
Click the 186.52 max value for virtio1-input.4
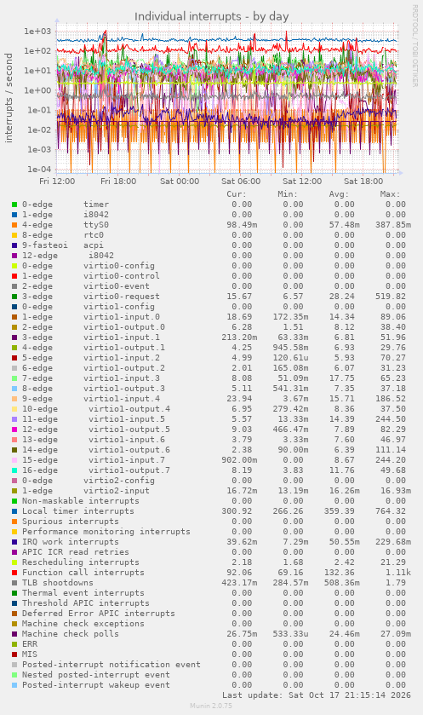tap(390, 399)
